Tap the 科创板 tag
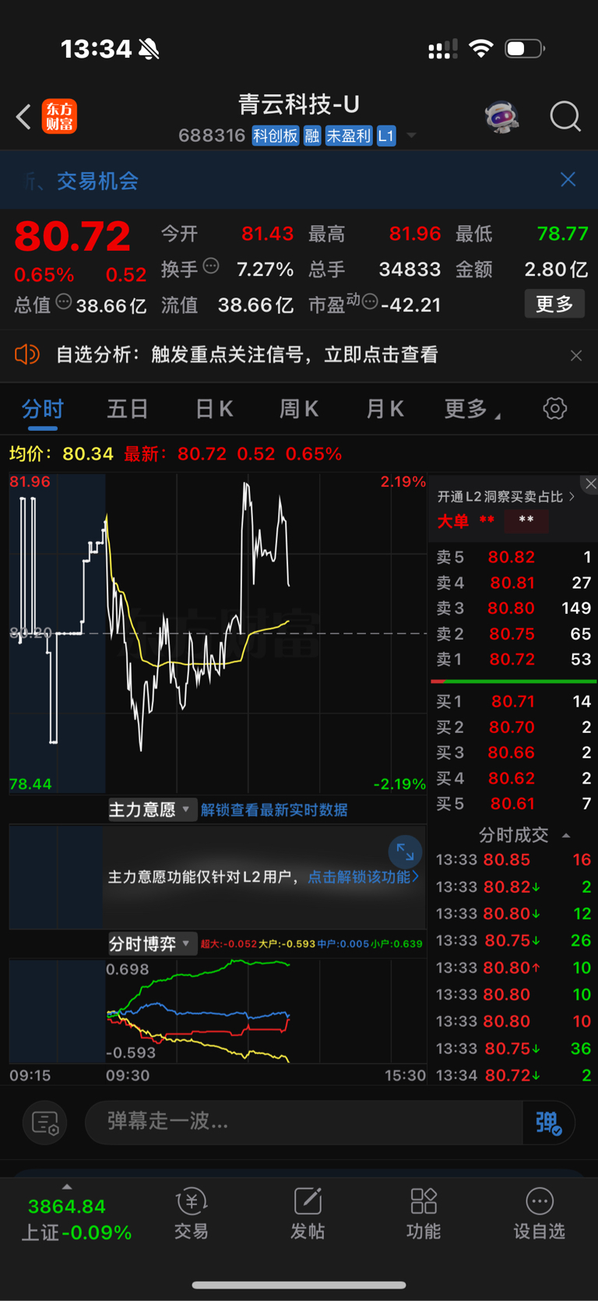The image size is (598, 1301). point(276,136)
